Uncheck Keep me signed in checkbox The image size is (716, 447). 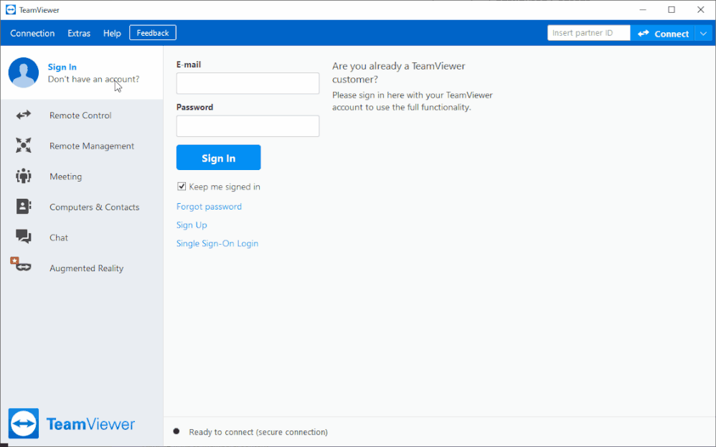182,187
